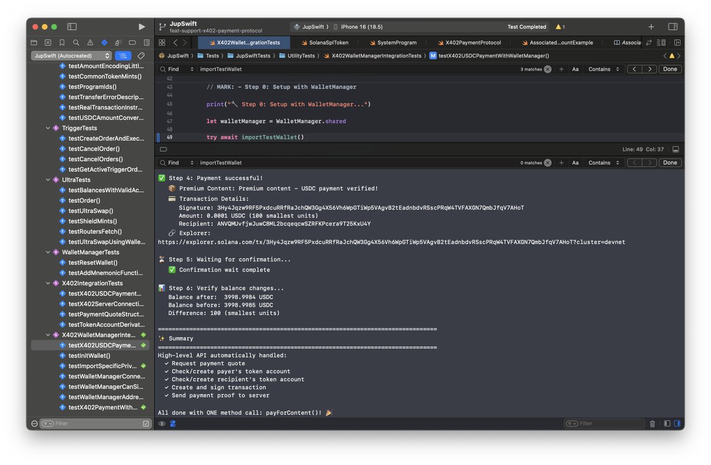Toggle case sensitivity Aa in editor find bar
Screen dimensions: 711x465
575,69
